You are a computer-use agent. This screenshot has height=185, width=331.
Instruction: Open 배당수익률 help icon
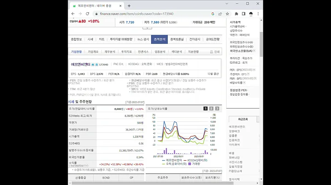(x=244, y=82)
